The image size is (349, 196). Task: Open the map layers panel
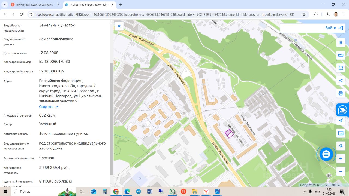click(341, 42)
